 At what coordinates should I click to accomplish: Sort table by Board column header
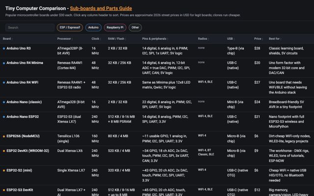(8, 39)
